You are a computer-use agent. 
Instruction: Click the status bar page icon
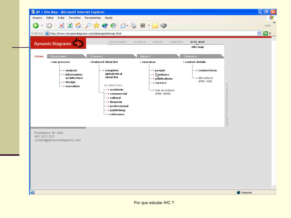click(33, 192)
